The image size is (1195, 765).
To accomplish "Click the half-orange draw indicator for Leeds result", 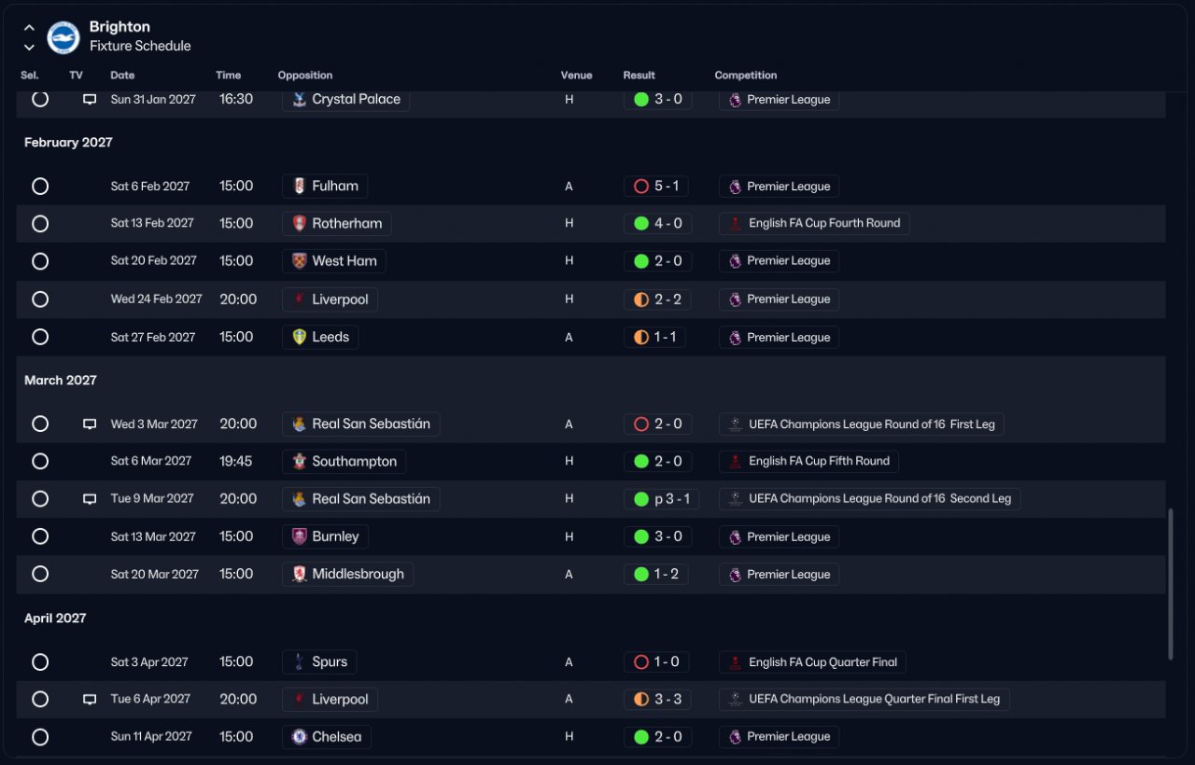I will click(x=640, y=337).
